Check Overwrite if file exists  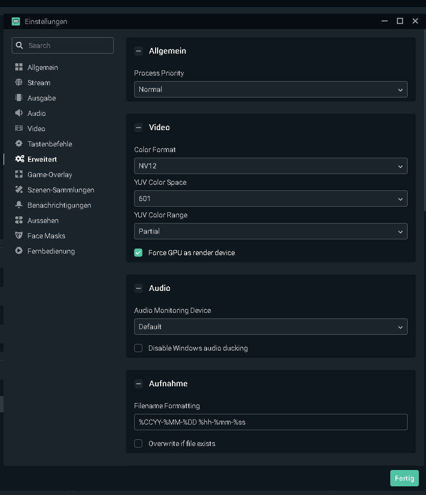coord(138,443)
